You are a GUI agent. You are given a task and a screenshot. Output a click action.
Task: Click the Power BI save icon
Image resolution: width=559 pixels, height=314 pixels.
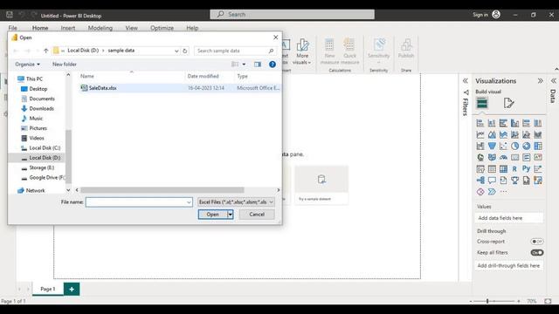pyautogui.click(x=10, y=15)
